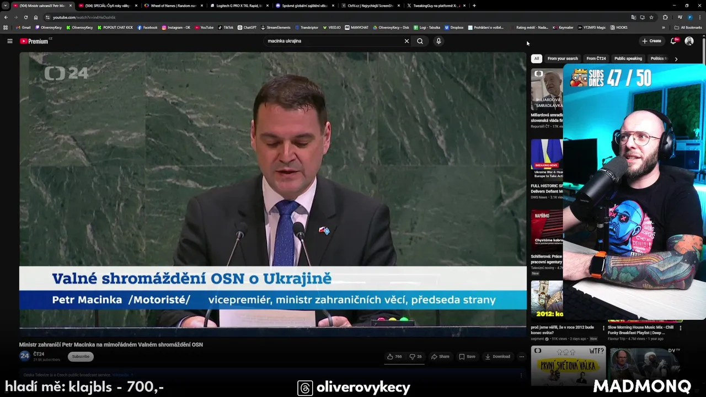Open the Facebook bookmark
The width and height of the screenshot is (706, 397).
147,27
